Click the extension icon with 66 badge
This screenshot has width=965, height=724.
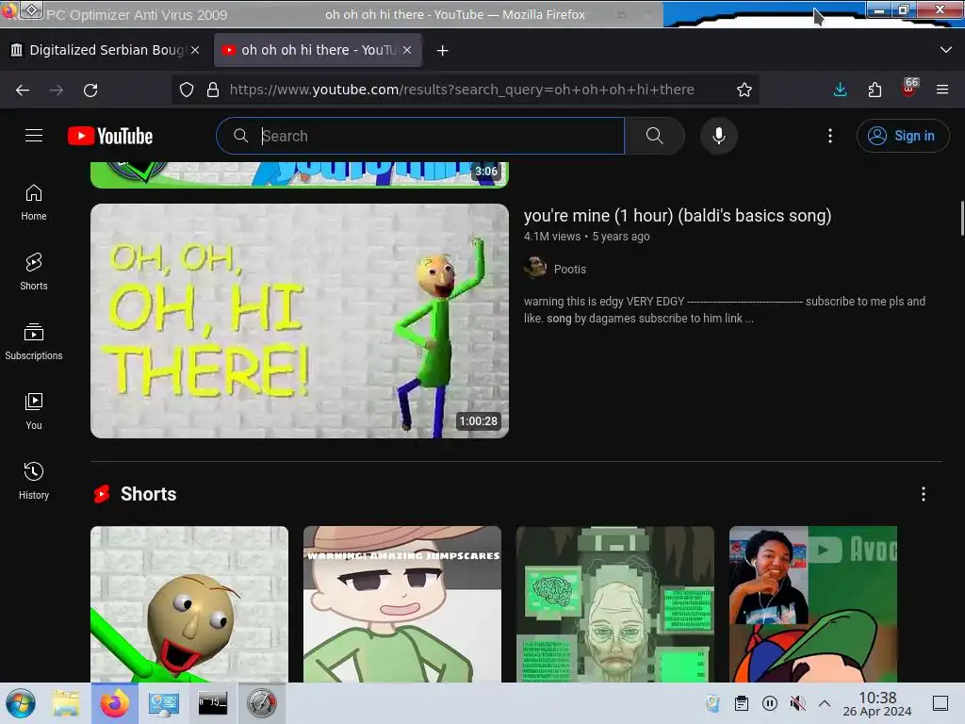coord(909,88)
